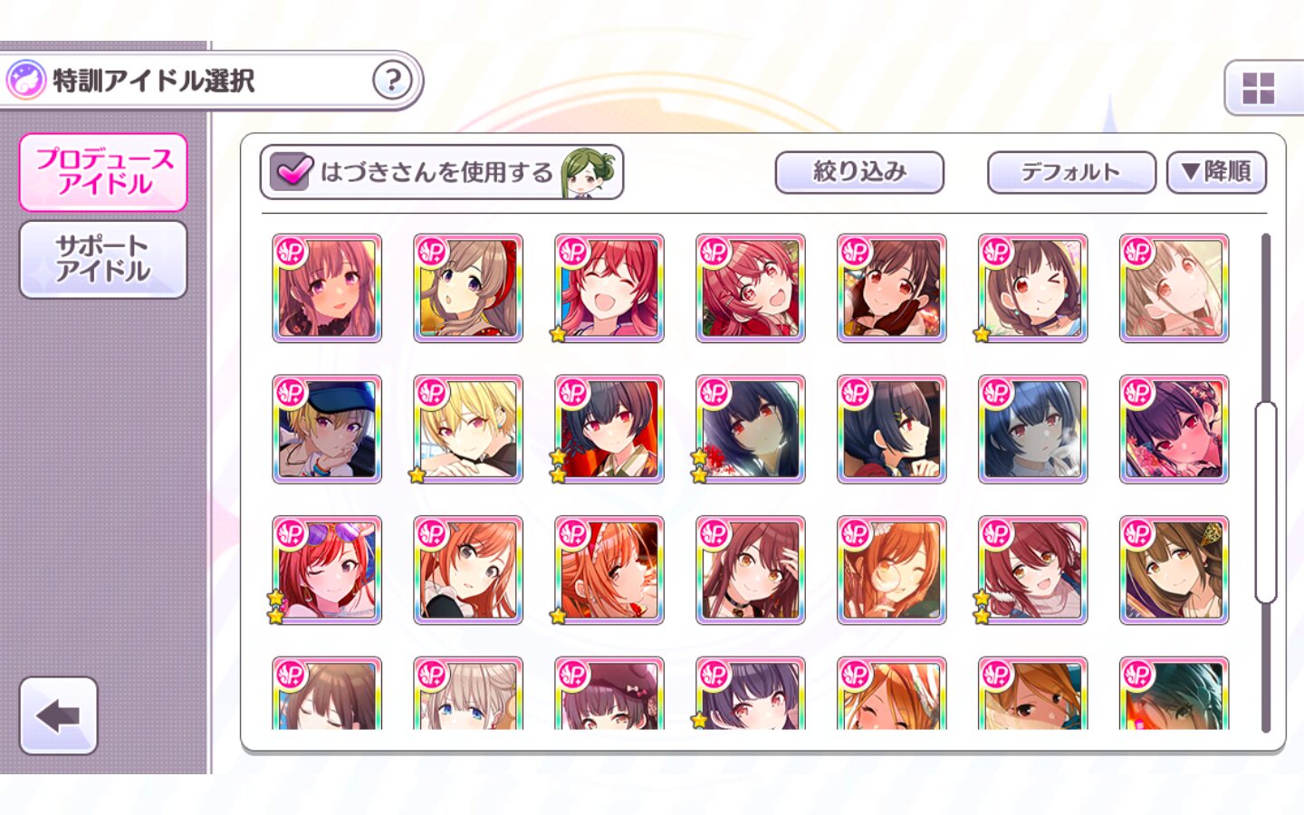Screen dimensions: 1304x815
Task: Open the 絞り込み filter options
Action: [x=859, y=172]
